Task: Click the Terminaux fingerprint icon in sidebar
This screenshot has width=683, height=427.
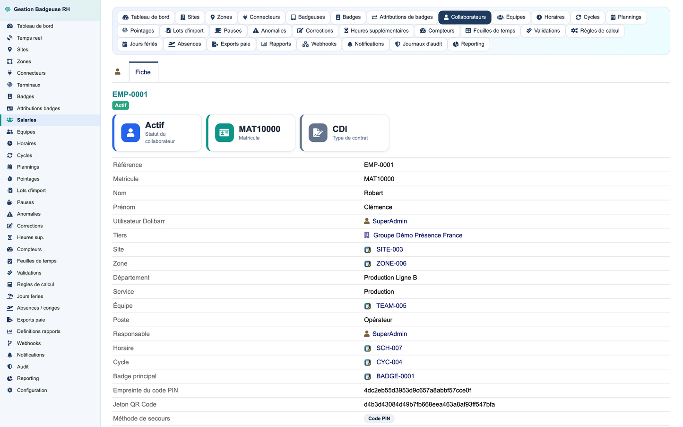Action: (x=9, y=85)
